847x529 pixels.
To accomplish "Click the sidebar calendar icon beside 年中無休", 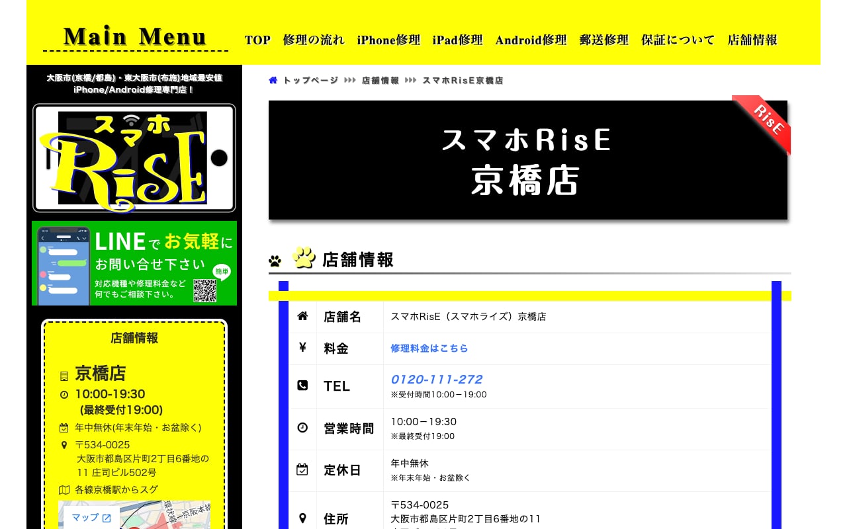I will point(64,428).
